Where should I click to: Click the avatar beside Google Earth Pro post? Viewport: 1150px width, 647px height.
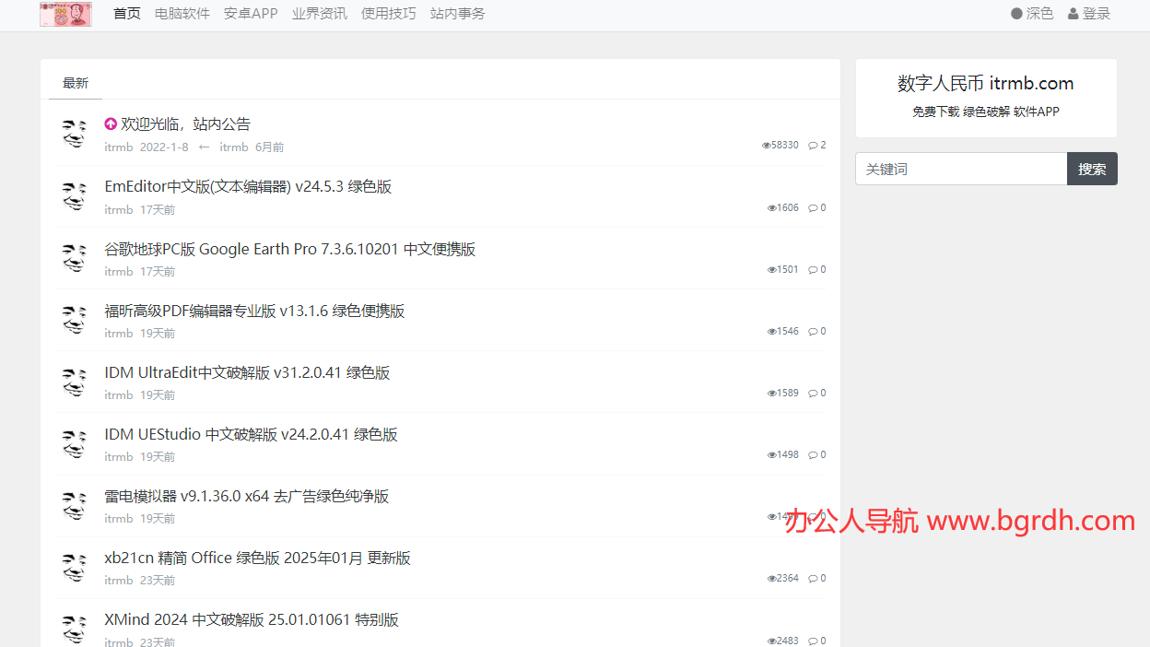74,258
